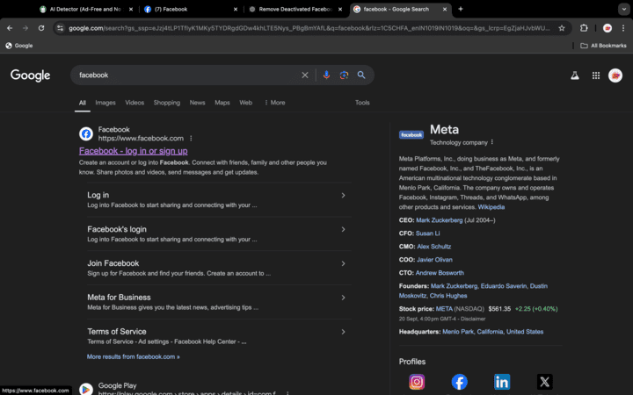Viewport: 633px width, 395px height.
Task: Open Facebook - log in or sign up link
Action: click(x=134, y=151)
